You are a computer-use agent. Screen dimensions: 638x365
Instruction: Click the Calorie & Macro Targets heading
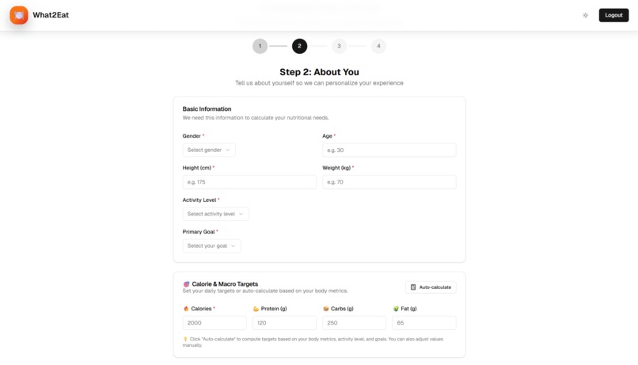pos(225,284)
